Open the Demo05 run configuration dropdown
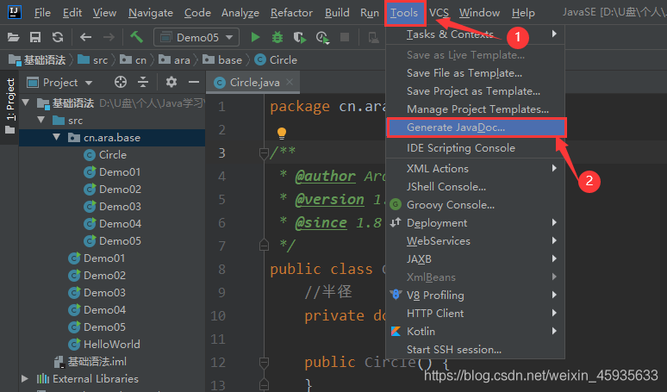This screenshot has width=667, height=392. tap(196, 37)
